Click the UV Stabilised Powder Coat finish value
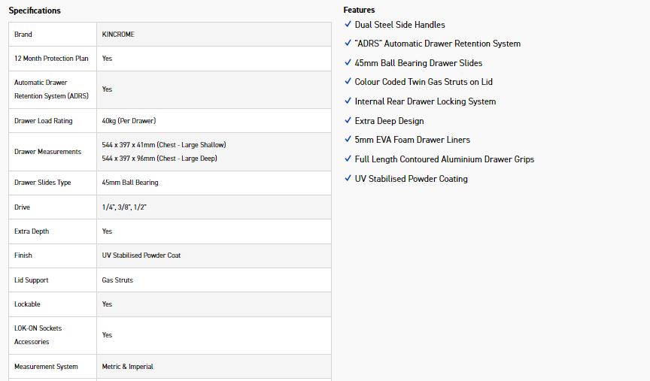 tap(141, 256)
